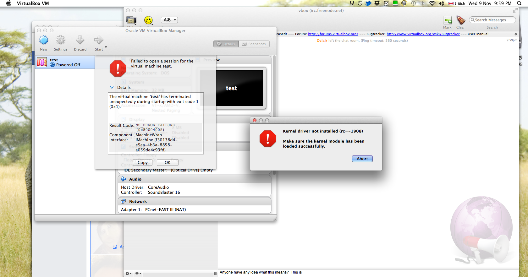Click the Search Messages field
Viewport: 528px width, 277px height.
(x=492, y=20)
